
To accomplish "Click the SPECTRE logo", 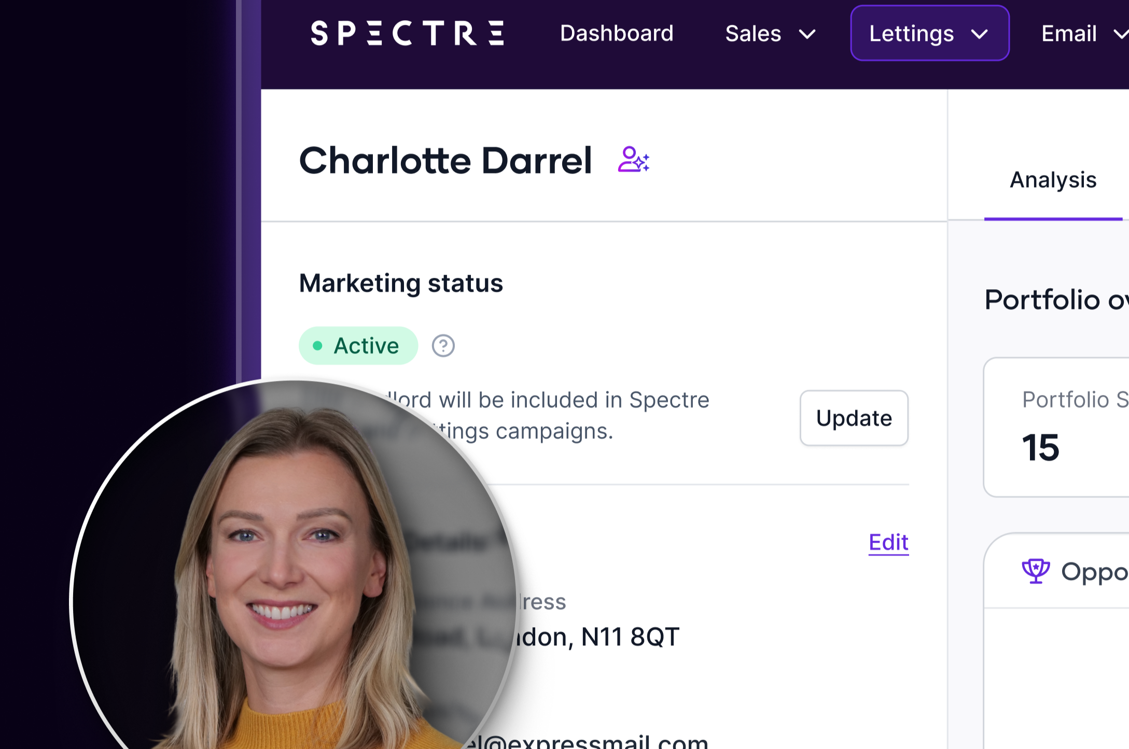I will (407, 33).
